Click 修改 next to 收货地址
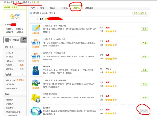 point(22,69)
